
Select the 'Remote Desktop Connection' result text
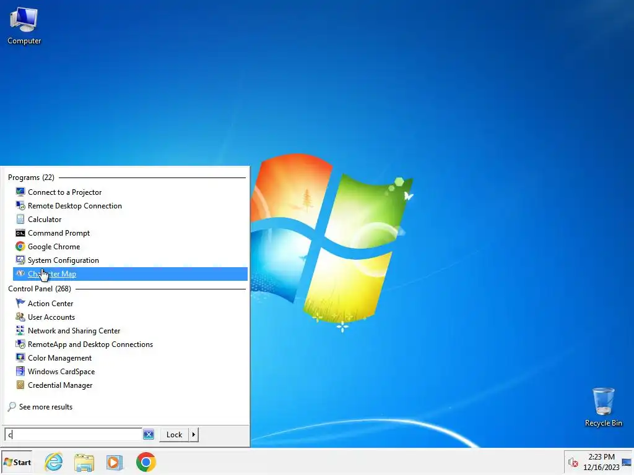tap(75, 205)
